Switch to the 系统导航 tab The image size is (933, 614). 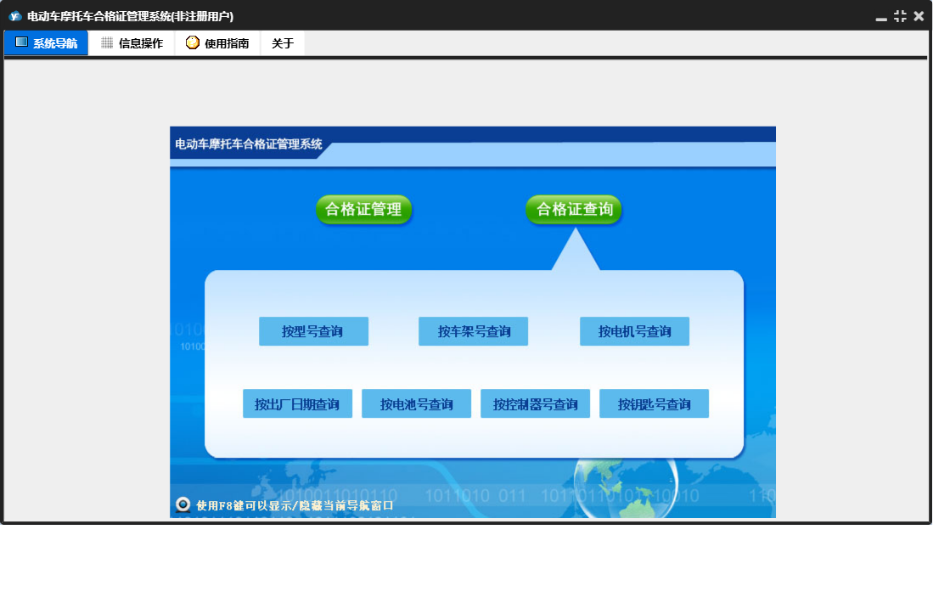coord(47,43)
